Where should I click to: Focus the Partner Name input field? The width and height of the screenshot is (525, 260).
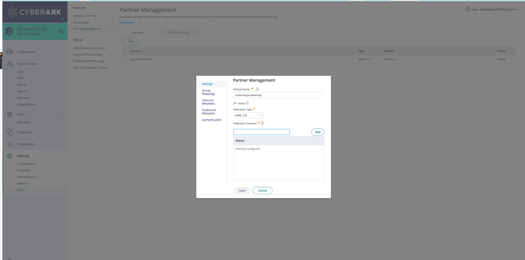click(x=278, y=95)
